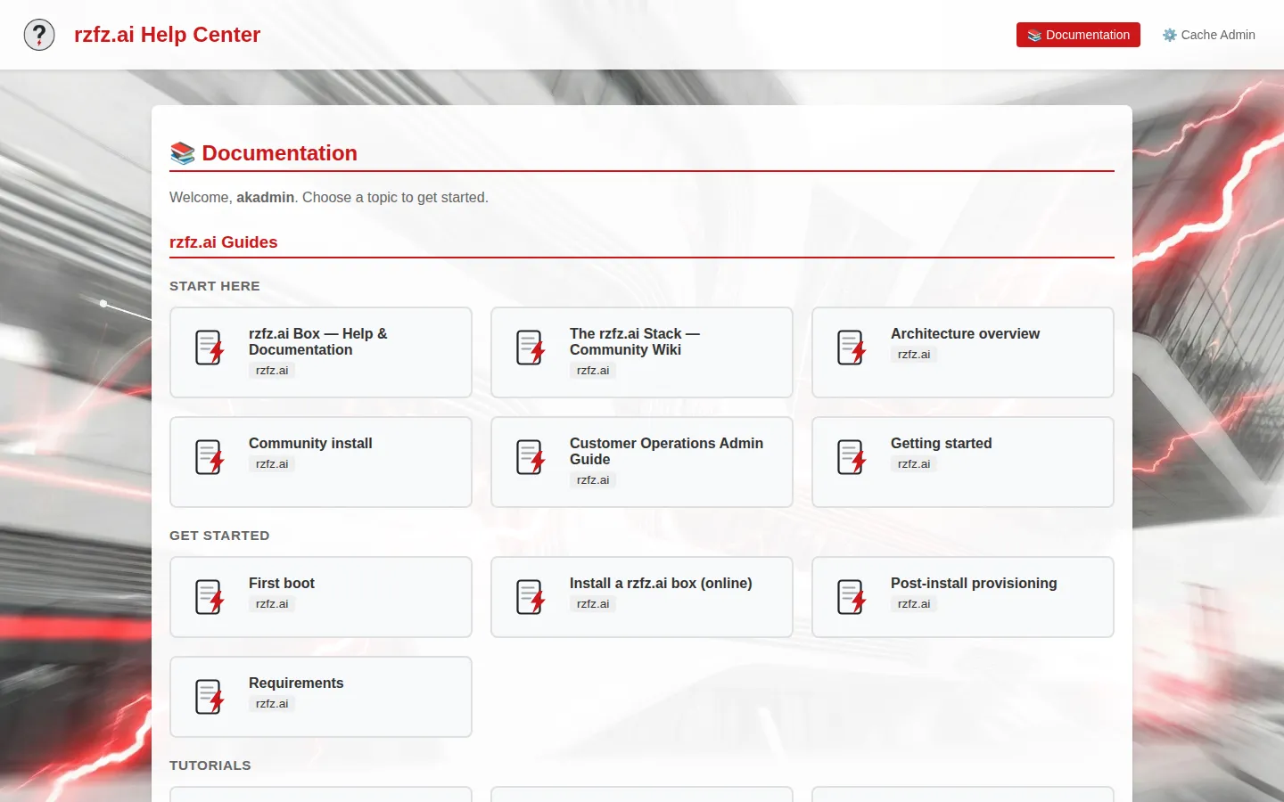Open the Cache Admin link
Image resolution: width=1284 pixels, height=802 pixels.
(1208, 35)
